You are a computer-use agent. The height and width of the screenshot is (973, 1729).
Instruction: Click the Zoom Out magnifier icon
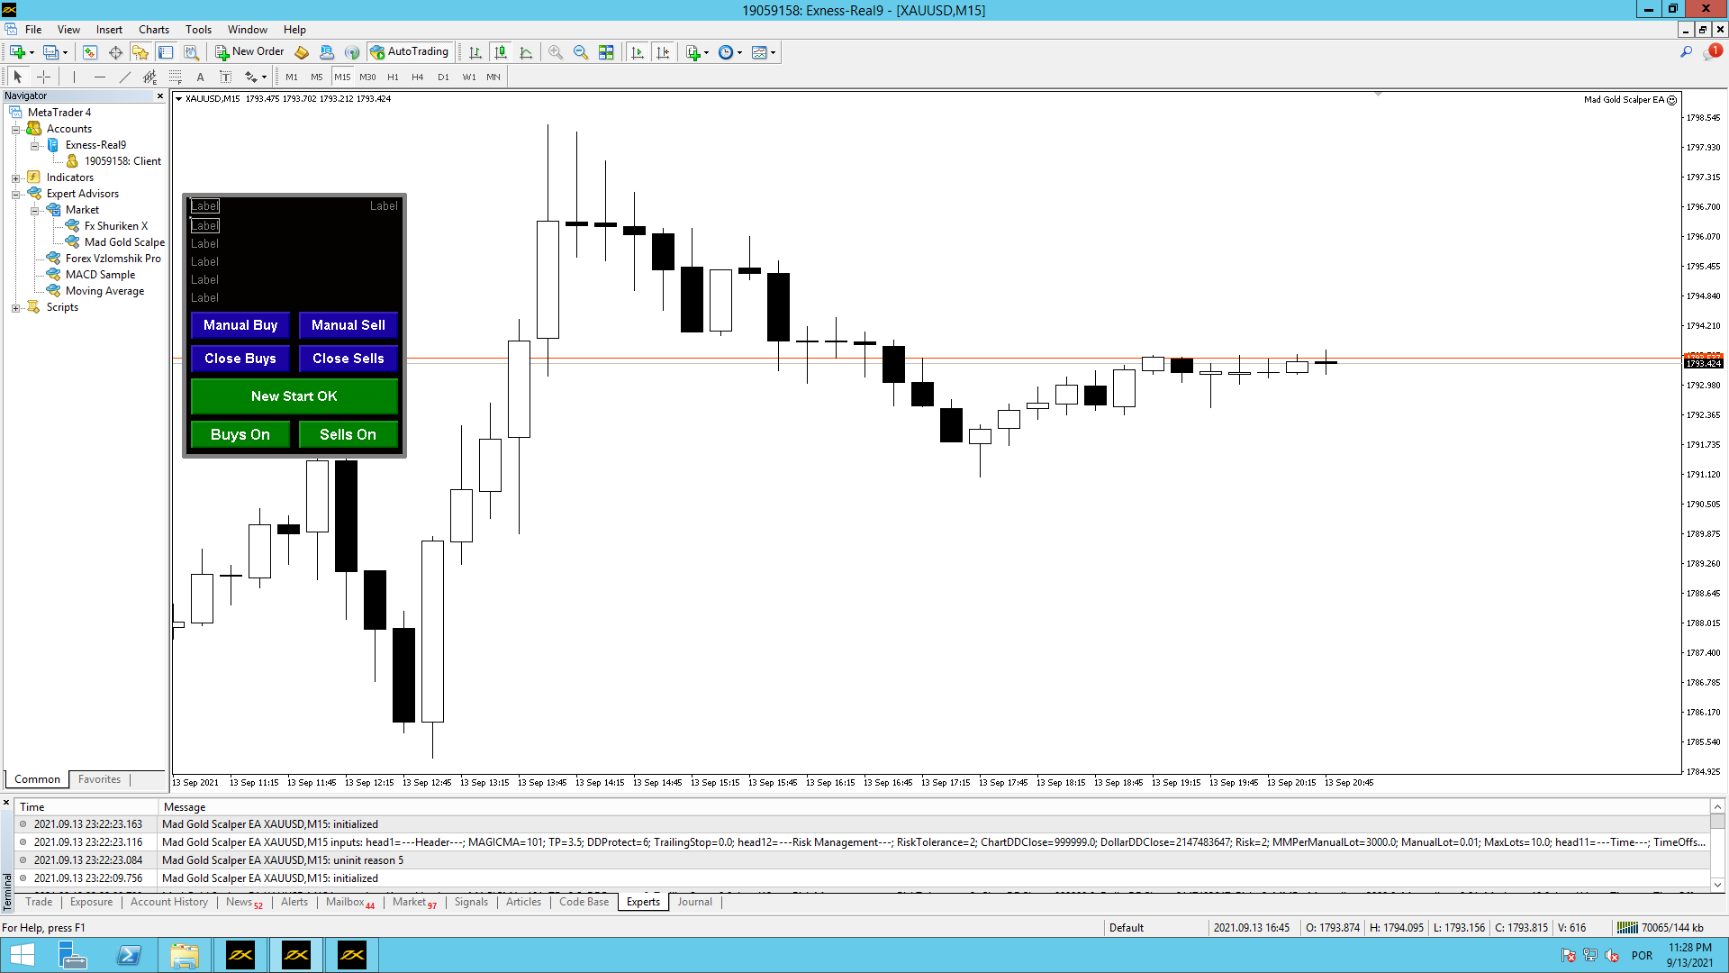pos(581,52)
